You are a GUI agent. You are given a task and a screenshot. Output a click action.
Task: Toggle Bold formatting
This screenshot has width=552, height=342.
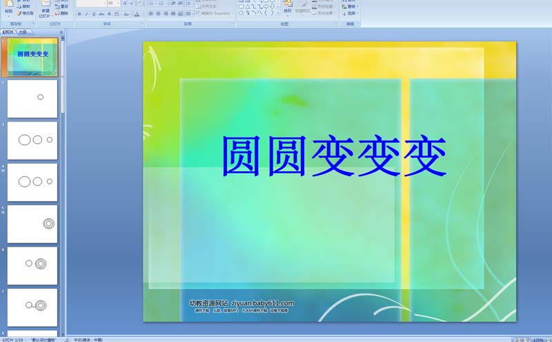pos(79,14)
